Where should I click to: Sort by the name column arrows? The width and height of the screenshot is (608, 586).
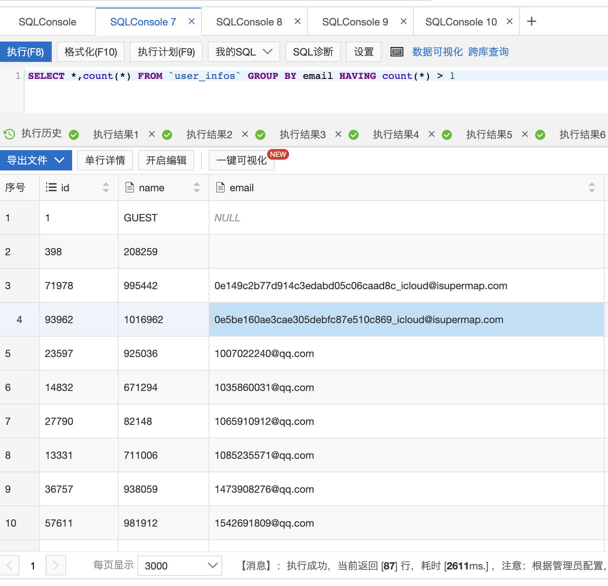pos(197,187)
